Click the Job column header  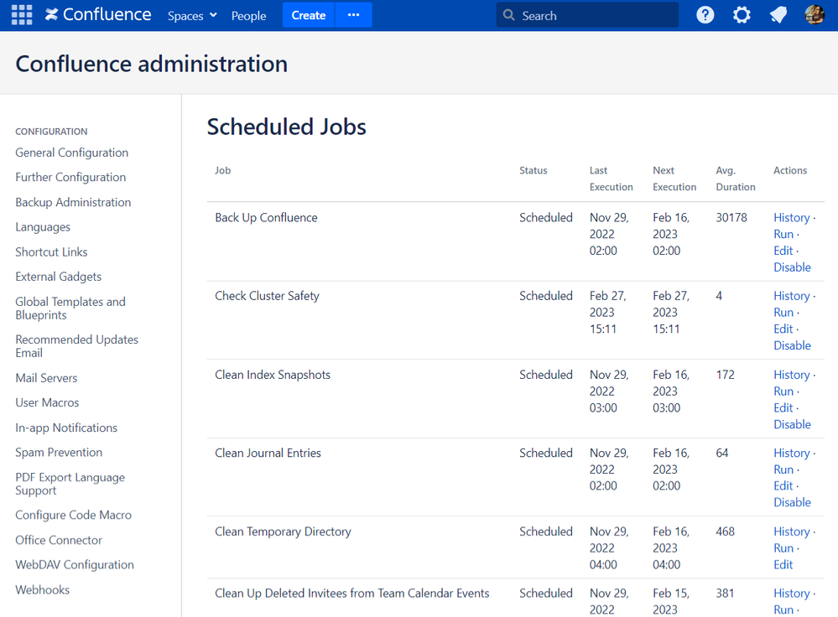[222, 170]
